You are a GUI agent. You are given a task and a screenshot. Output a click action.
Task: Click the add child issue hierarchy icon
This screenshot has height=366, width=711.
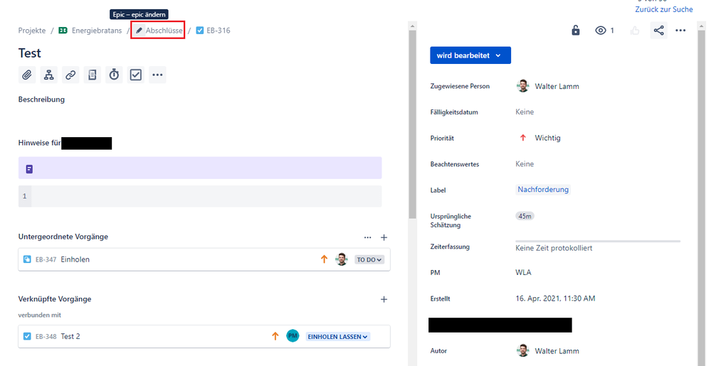(x=48, y=75)
